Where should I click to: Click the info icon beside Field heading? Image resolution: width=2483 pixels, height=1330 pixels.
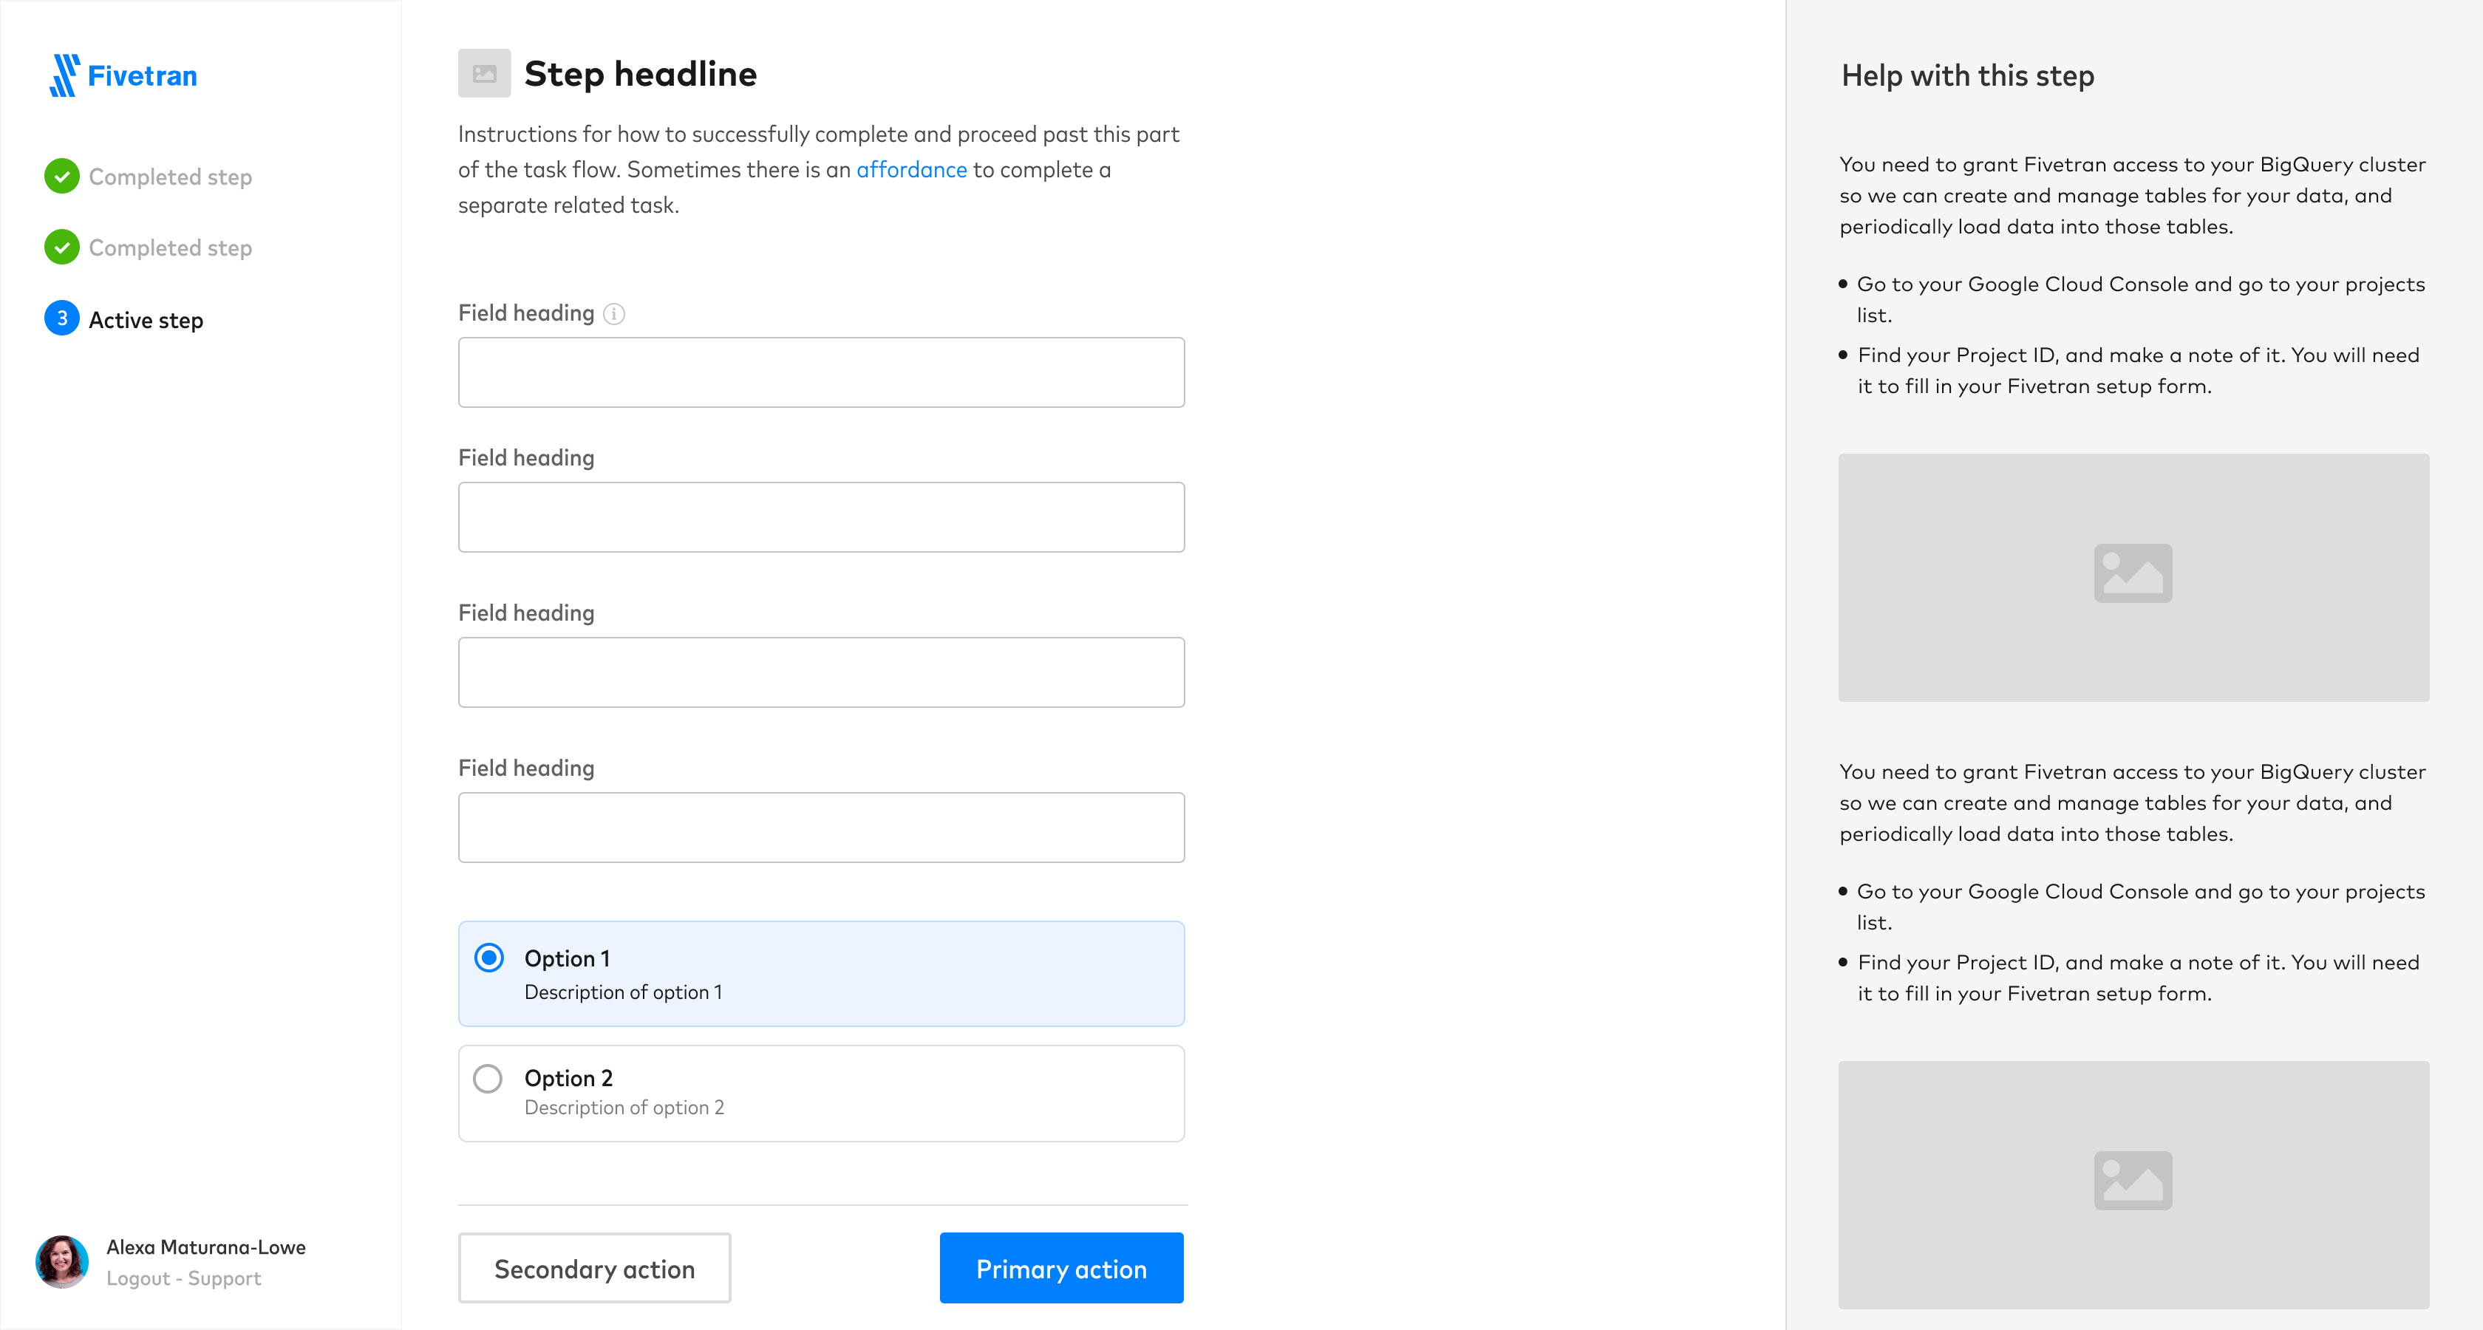pos(614,314)
